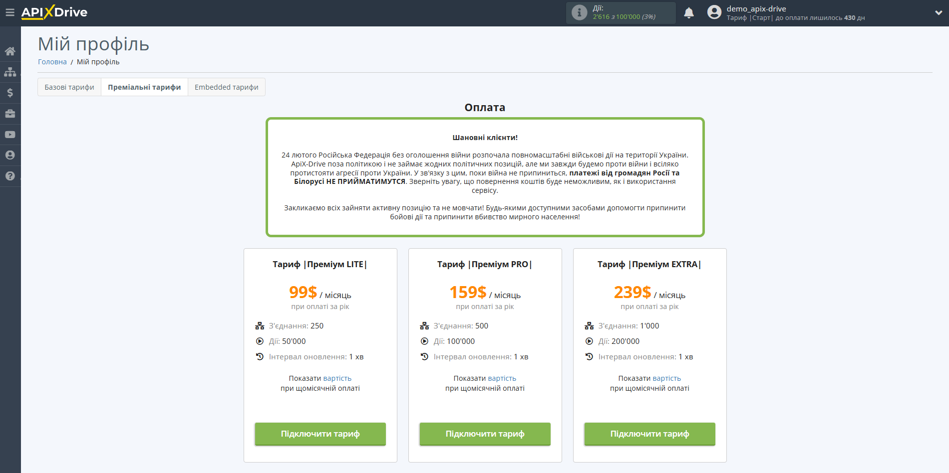Select the Преміальні тарифи tab
Viewport: 949px width, 473px height.
[144, 87]
